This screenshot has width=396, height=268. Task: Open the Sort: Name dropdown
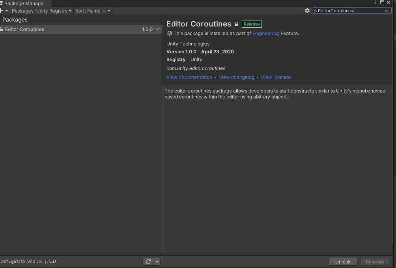point(93,11)
